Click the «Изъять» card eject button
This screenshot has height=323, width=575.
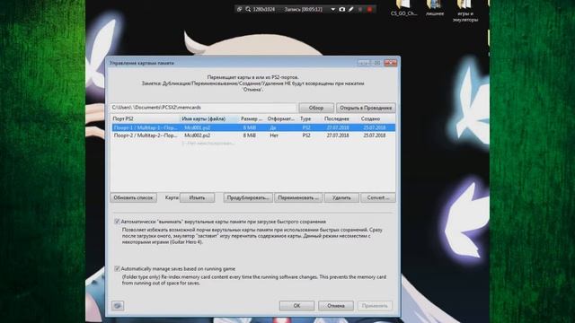pyautogui.click(x=197, y=197)
